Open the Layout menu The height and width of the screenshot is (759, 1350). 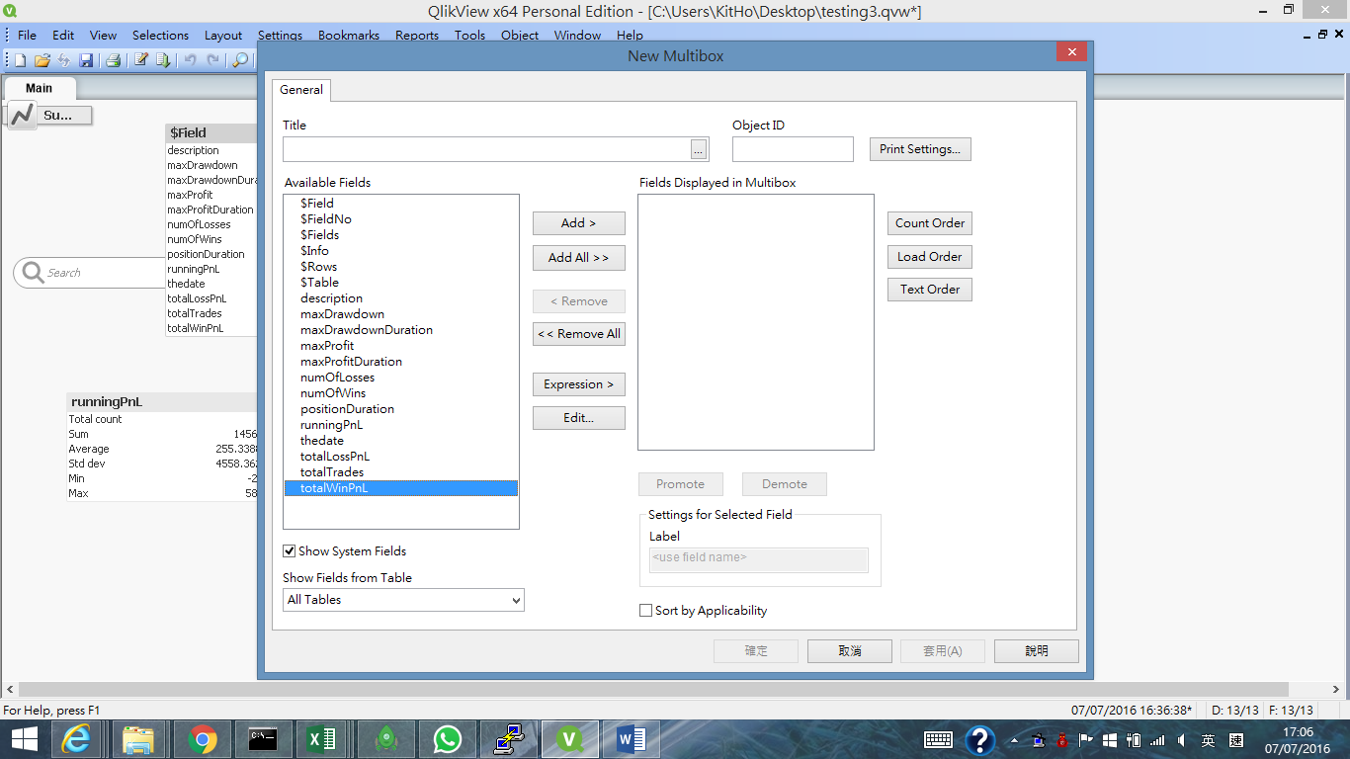(223, 35)
